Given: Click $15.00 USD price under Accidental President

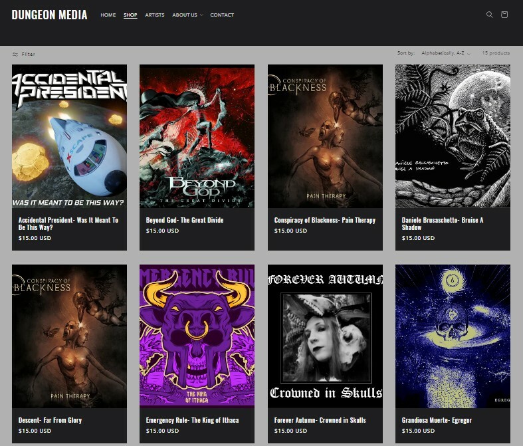Looking at the screenshot, I should pos(35,238).
